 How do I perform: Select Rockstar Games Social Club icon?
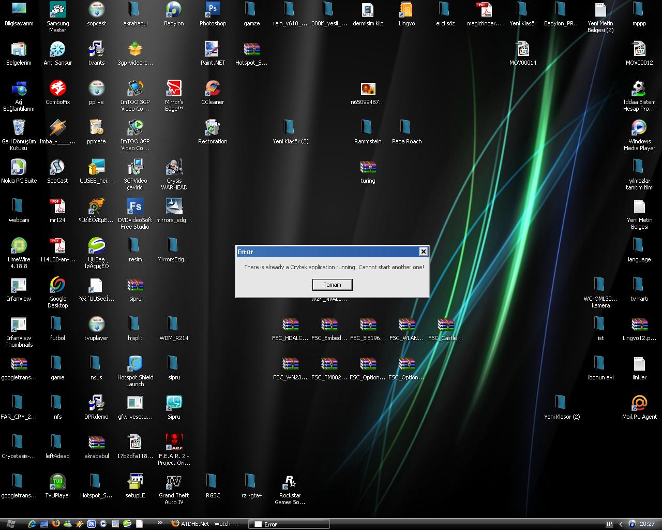tap(290, 489)
